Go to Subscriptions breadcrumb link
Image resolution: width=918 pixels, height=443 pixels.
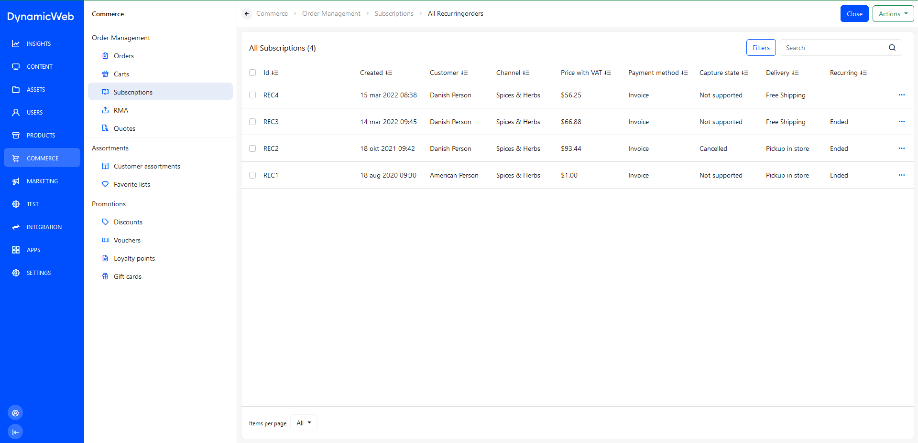(394, 13)
